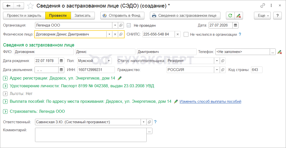The image size is (286, 148).
Task: Open the Еще menu
Action: 262,15
